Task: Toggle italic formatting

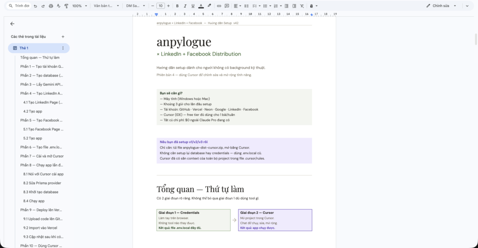Action: (185, 6)
